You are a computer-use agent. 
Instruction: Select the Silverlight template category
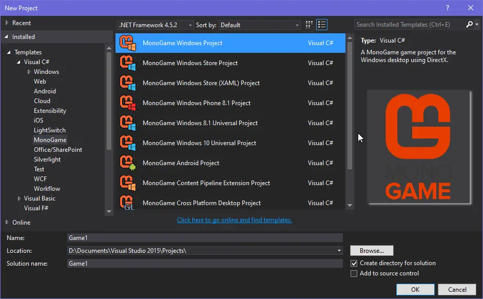tap(47, 159)
